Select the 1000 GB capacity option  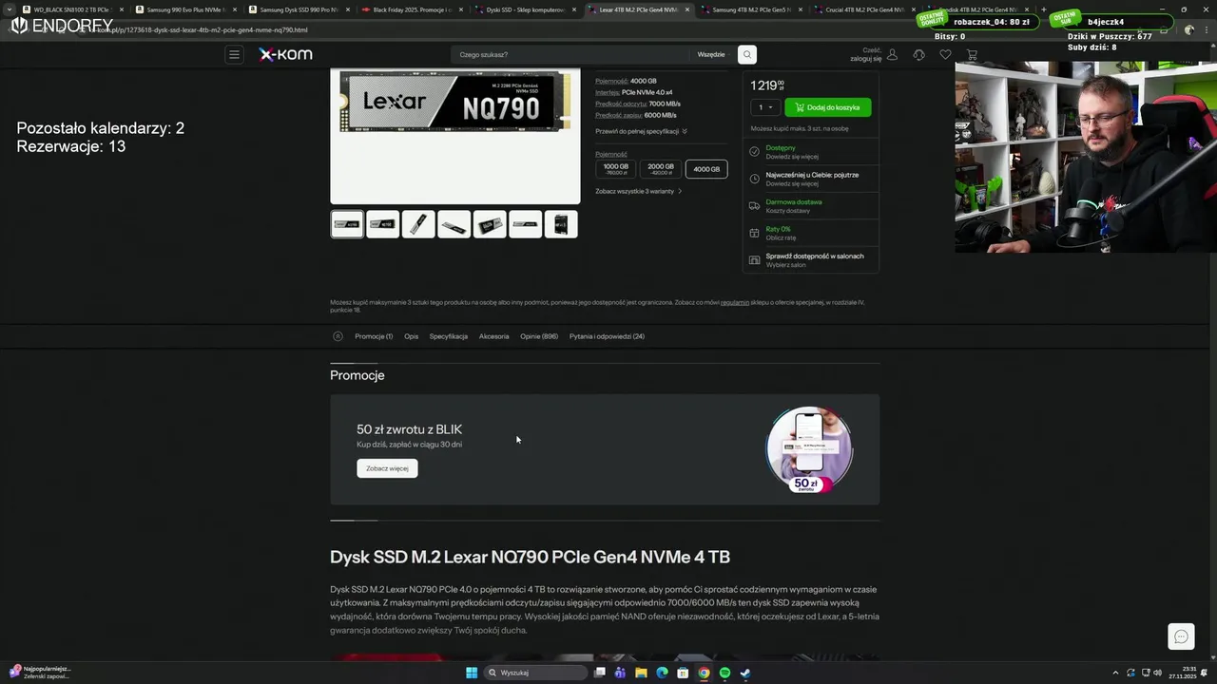(x=616, y=169)
